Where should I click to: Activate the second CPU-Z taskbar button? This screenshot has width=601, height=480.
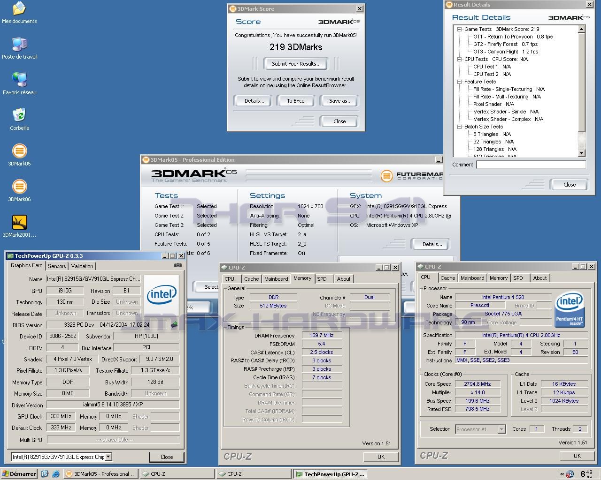coord(254,474)
